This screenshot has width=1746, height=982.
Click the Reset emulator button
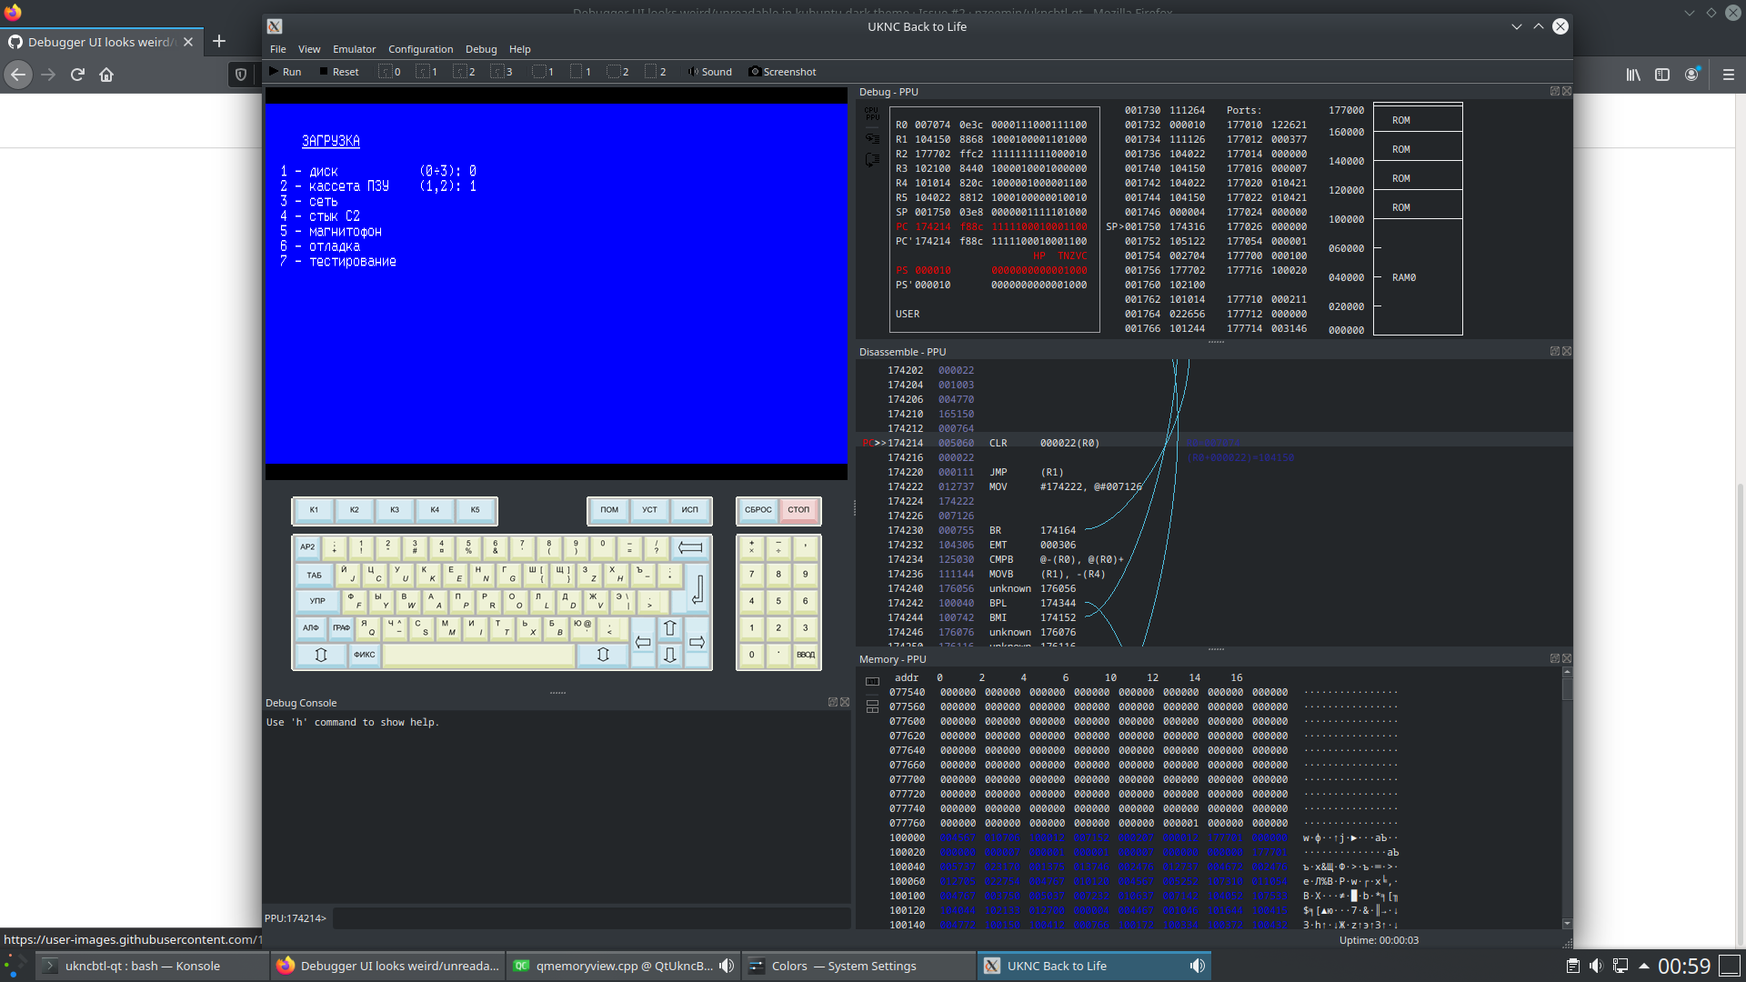(x=338, y=72)
